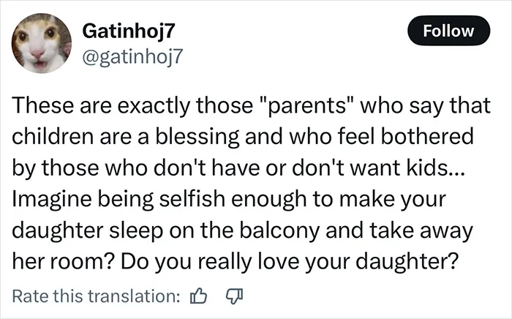512x319 pixels.
Task: Click the thumbs up translation rating icon
Action: pos(198,296)
